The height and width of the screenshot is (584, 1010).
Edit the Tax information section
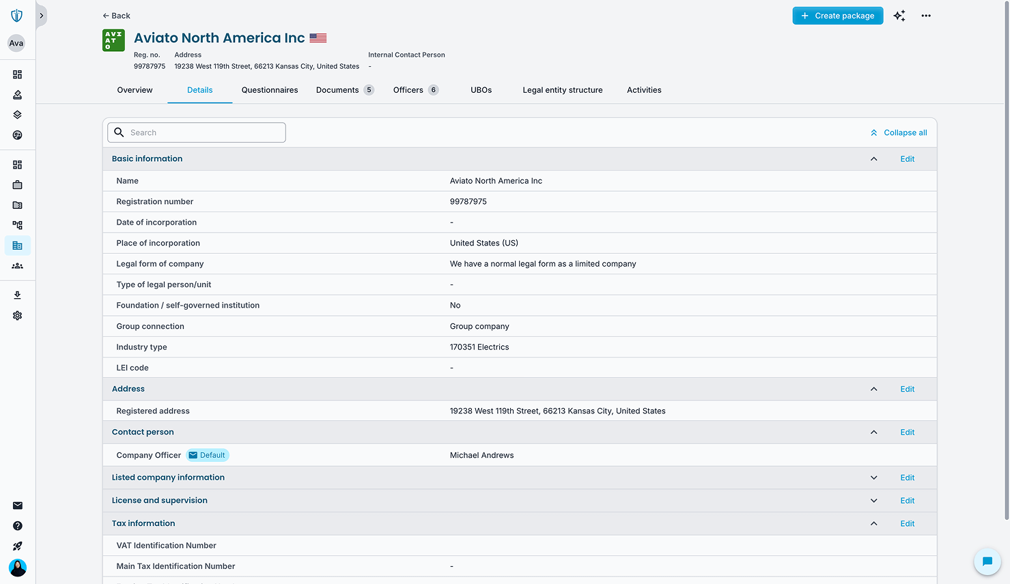[x=907, y=523]
